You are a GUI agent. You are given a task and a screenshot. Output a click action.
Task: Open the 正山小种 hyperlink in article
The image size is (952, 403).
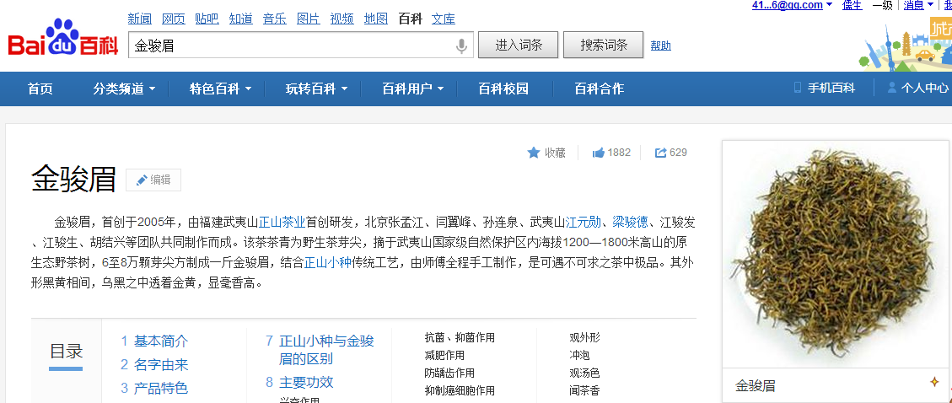(328, 263)
